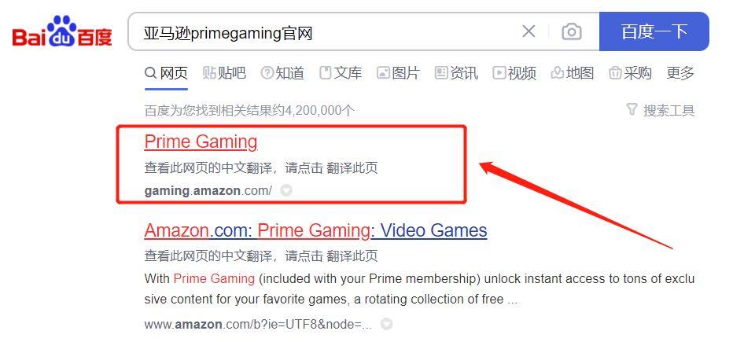Clear the search box with X icon

click(x=528, y=31)
